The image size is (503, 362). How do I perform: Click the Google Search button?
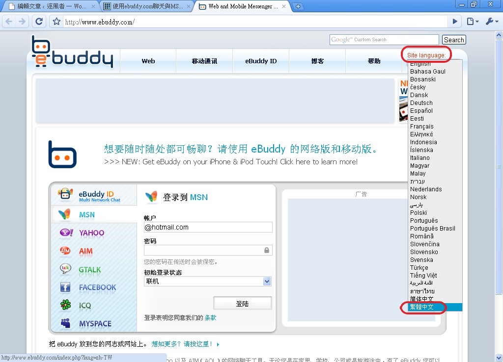454,40
